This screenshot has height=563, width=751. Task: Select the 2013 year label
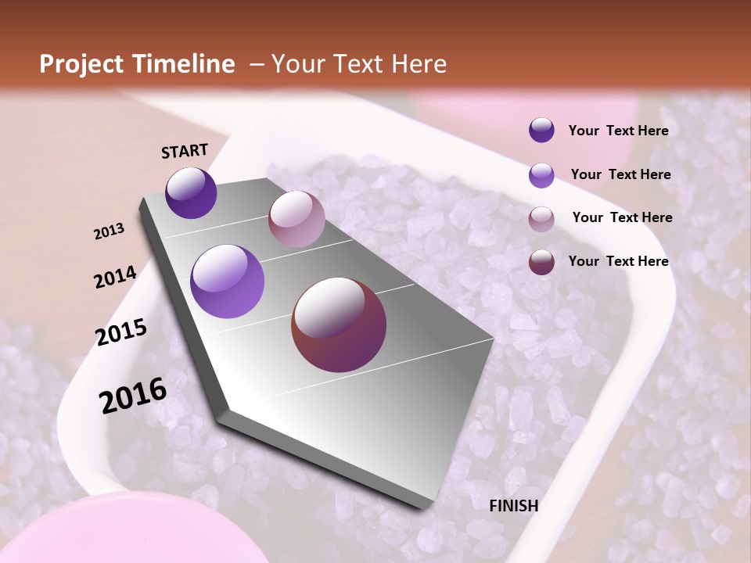(x=110, y=231)
